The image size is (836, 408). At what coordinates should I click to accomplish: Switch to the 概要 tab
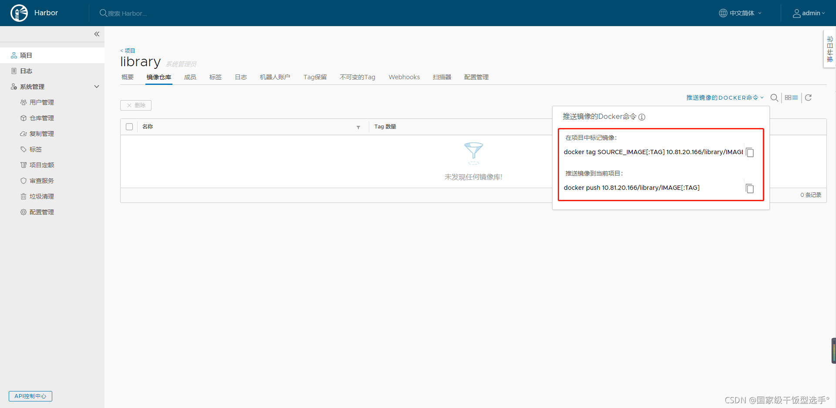tap(128, 77)
